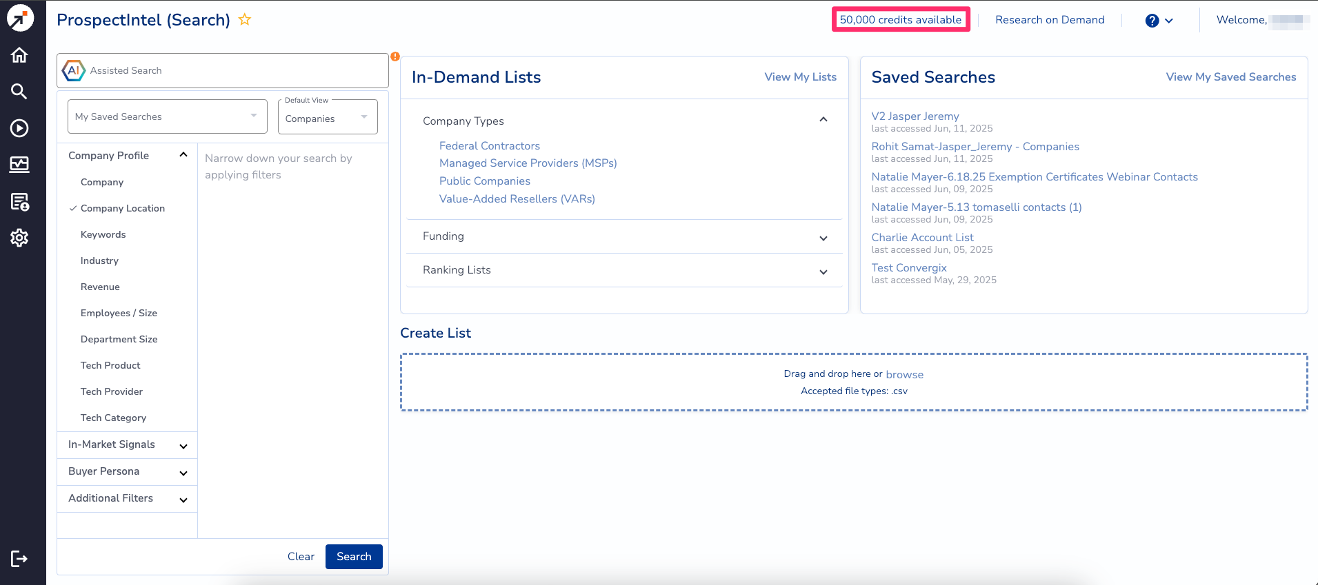The height and width of the screenshot is (585, 1318).
Task: Select the Tech Product filter
Action: coord(110,365)
